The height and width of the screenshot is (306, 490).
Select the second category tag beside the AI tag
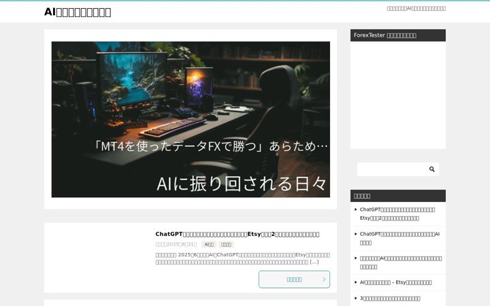(226, 245)
